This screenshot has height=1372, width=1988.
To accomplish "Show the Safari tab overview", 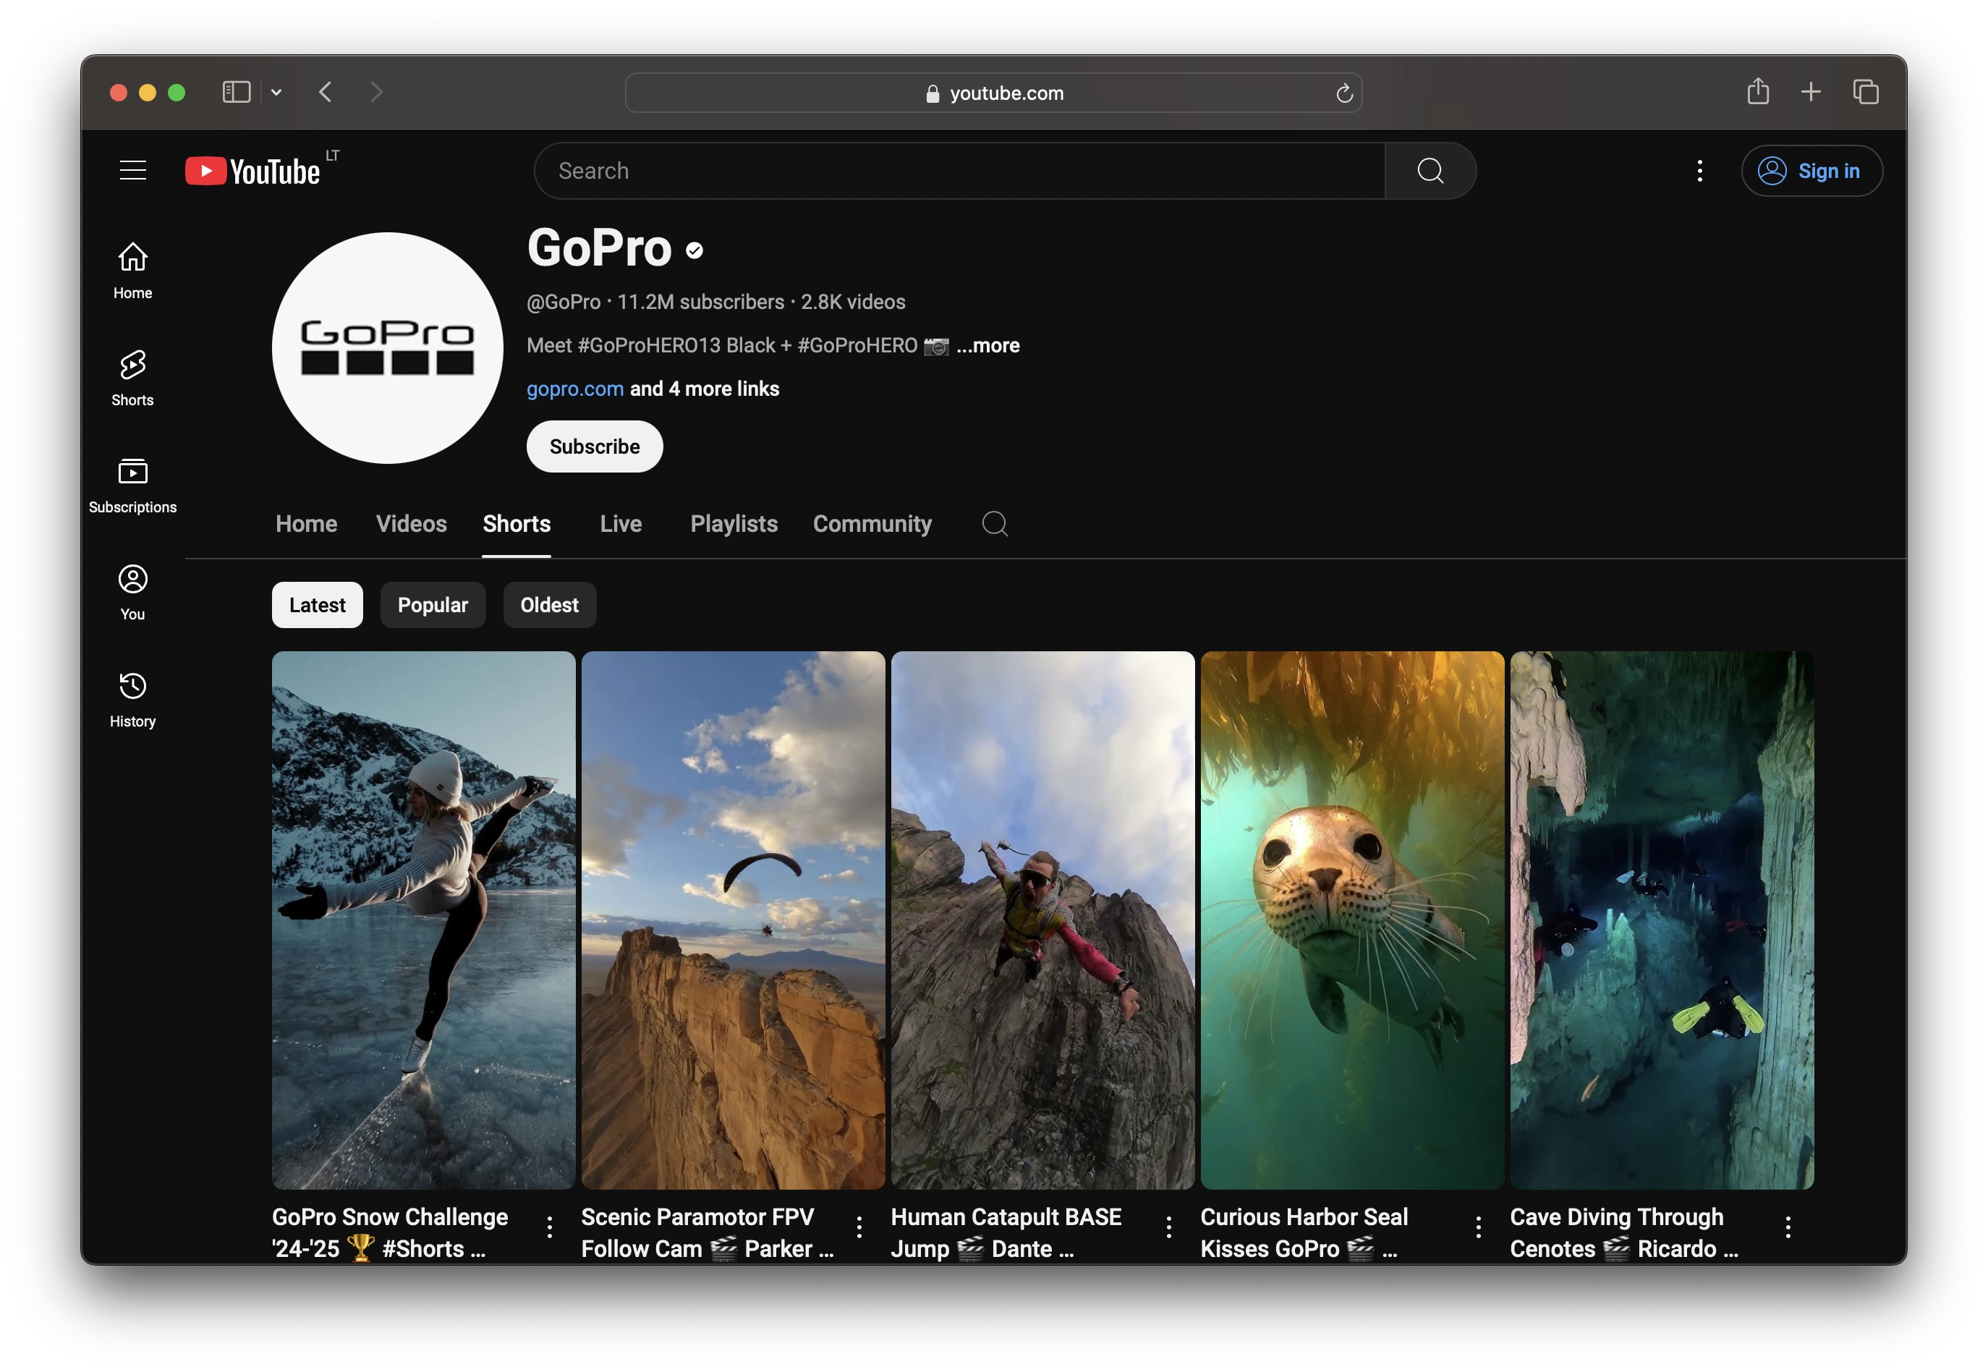I will click(x=1865, y=92).
